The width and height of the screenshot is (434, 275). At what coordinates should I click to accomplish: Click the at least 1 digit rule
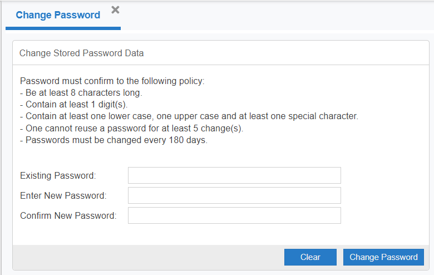77,104
